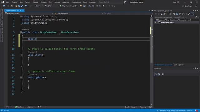Click the bookmark icon in the toolbar
Viewport: 200px width, 112px height.
coord(103,6)
